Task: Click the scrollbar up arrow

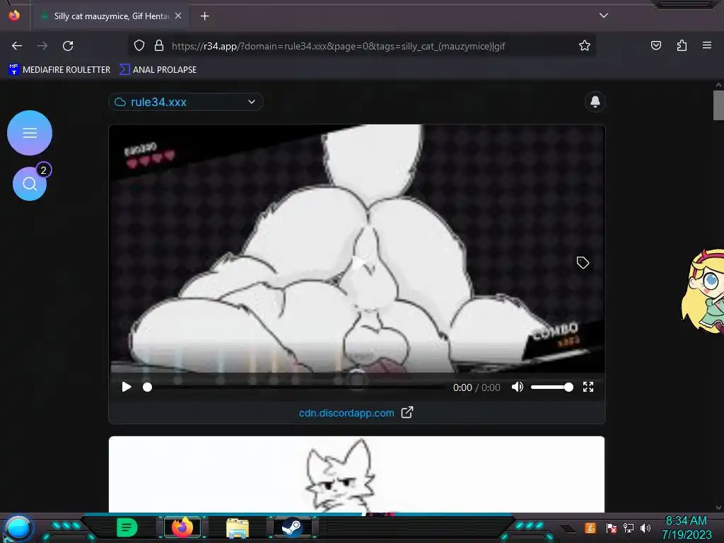Action: (718, 85)
